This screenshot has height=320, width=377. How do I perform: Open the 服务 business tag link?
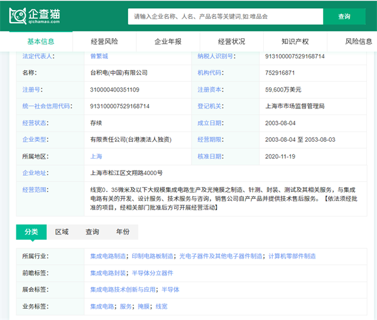[126, 306]
